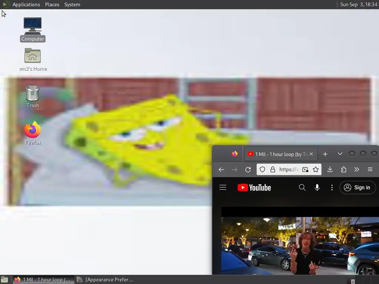Viewport: 379px width, 284px height.
Task: Reload the current page
Action: tap(248, 169)
